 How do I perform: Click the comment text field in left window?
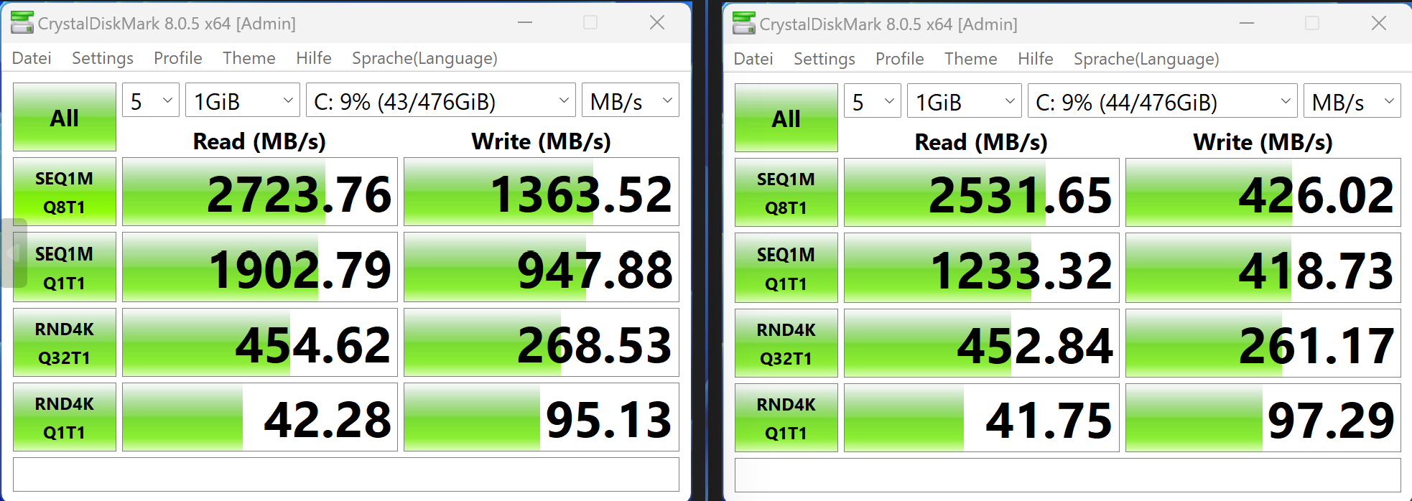(x=346, y=474)
